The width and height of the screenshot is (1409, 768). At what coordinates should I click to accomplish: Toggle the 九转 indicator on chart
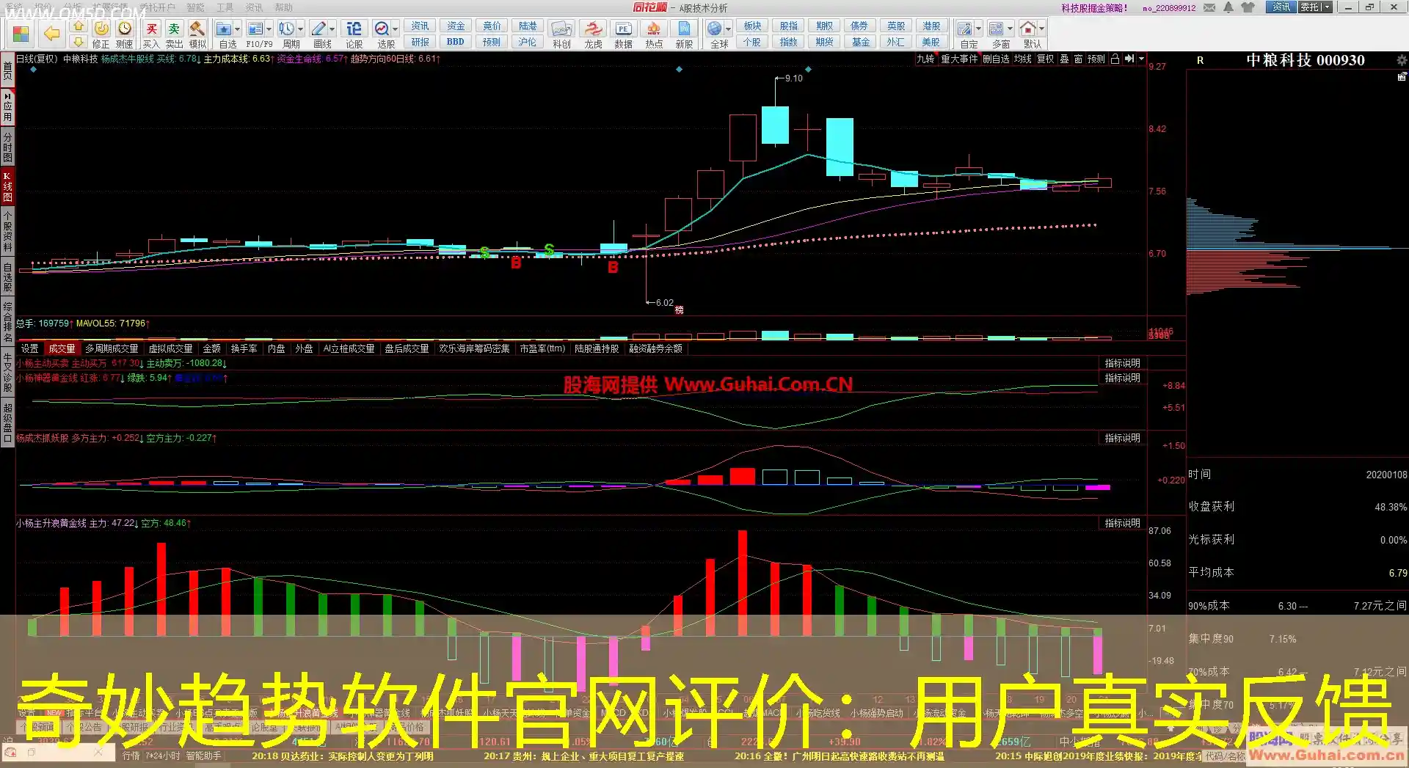925,59
